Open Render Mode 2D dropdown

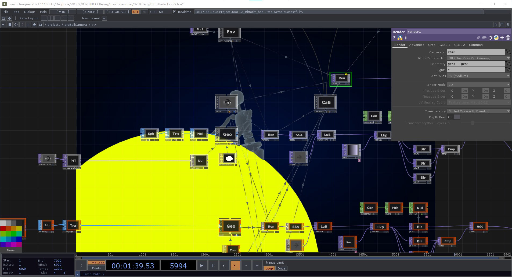click(478, 84)
